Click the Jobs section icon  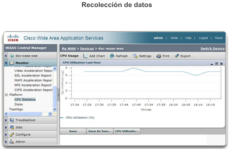[12, 127]
